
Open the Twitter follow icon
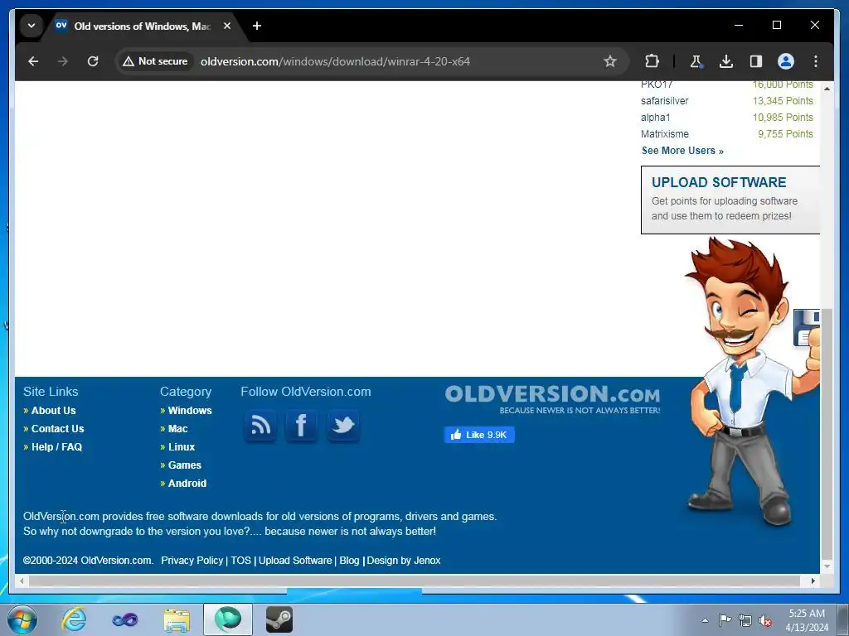tap(342, 426)
